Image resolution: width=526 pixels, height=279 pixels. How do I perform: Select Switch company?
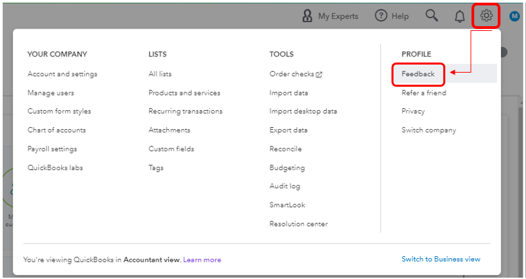coord(428,130)
